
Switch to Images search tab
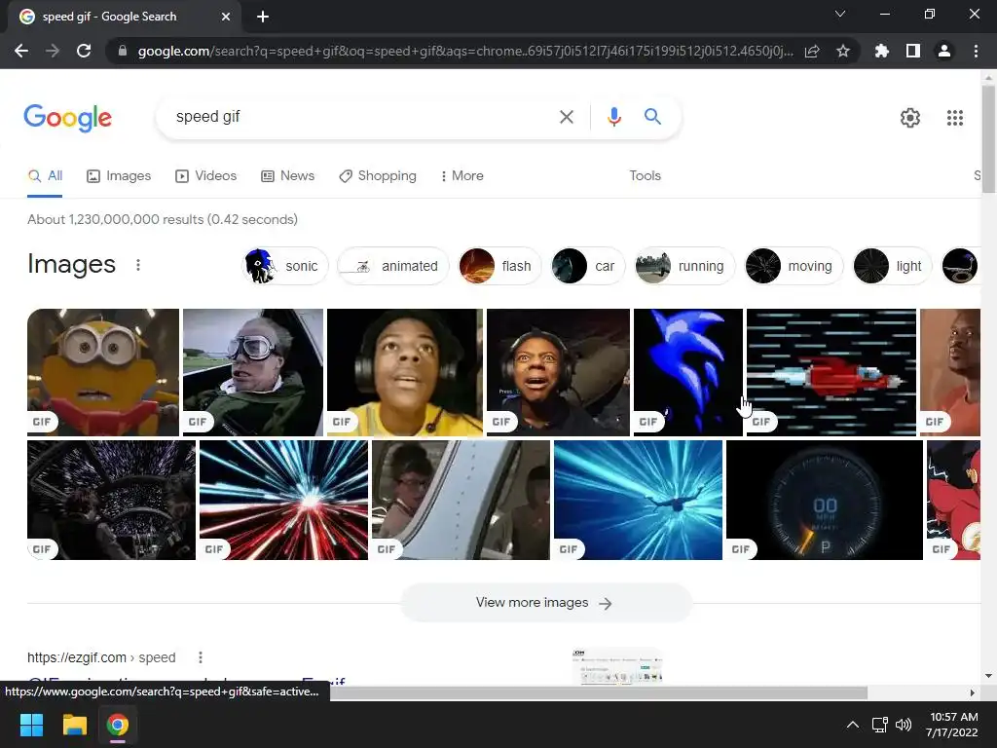119,176
